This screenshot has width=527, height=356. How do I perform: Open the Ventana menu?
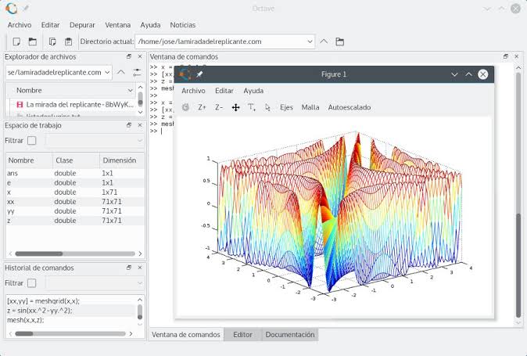[x=117, y=25]
